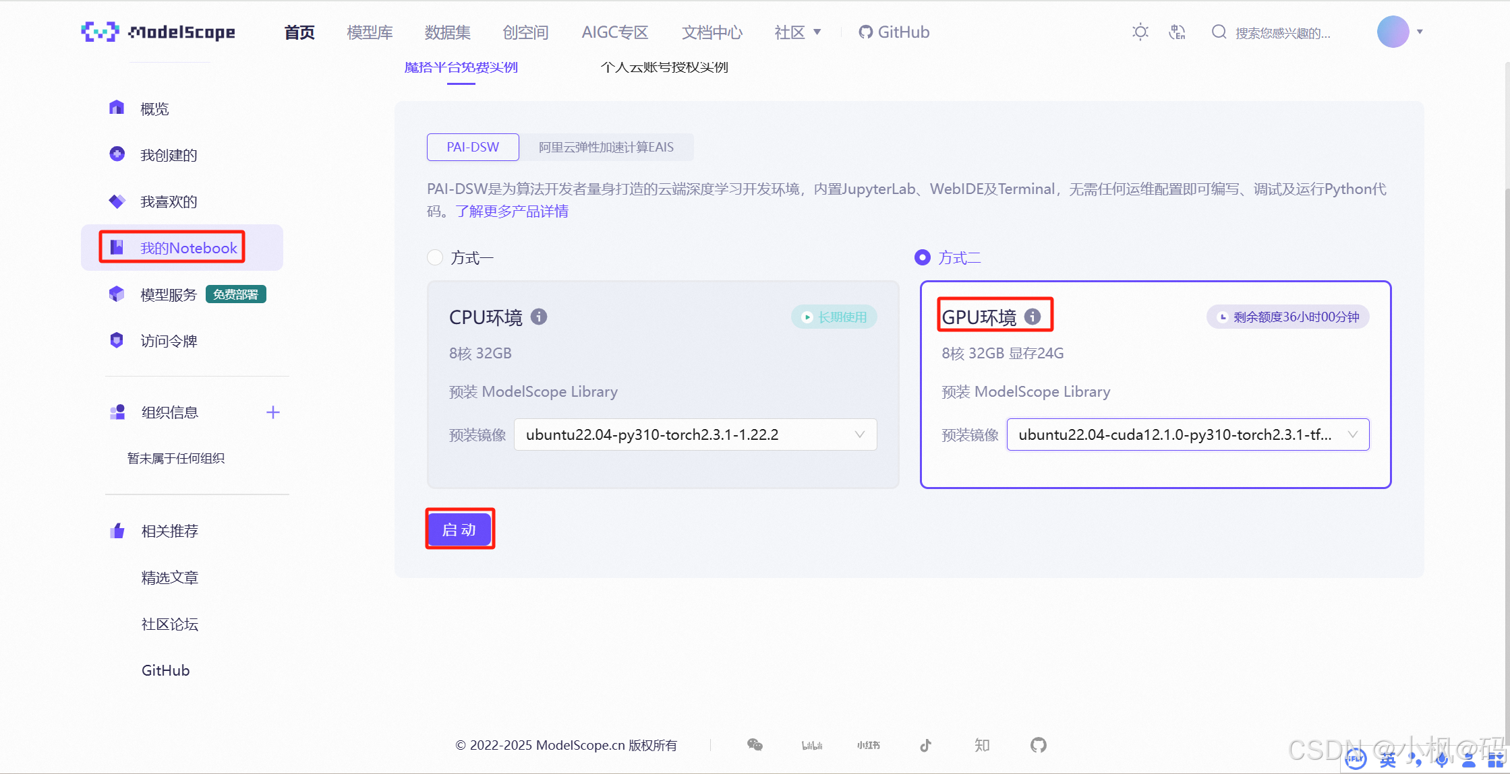
Task: Switch to 个人云账号授权实例 tab
Action: (664, 67)
